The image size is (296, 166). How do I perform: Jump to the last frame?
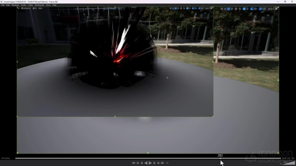[x=163, y=163]
